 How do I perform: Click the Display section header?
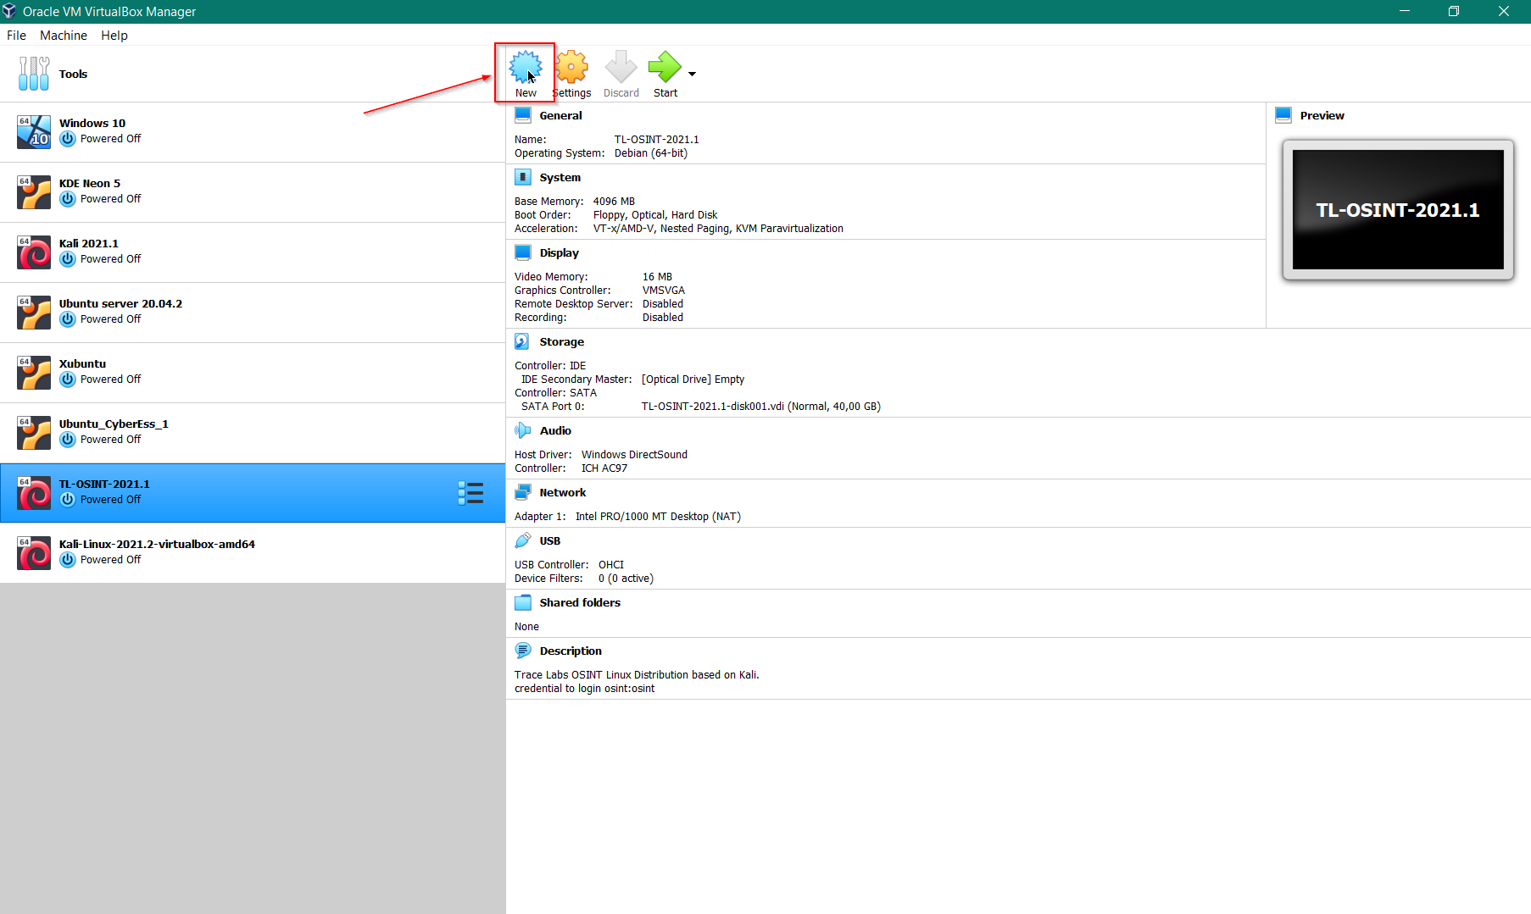pyautogui.click(x=559, y=253)
